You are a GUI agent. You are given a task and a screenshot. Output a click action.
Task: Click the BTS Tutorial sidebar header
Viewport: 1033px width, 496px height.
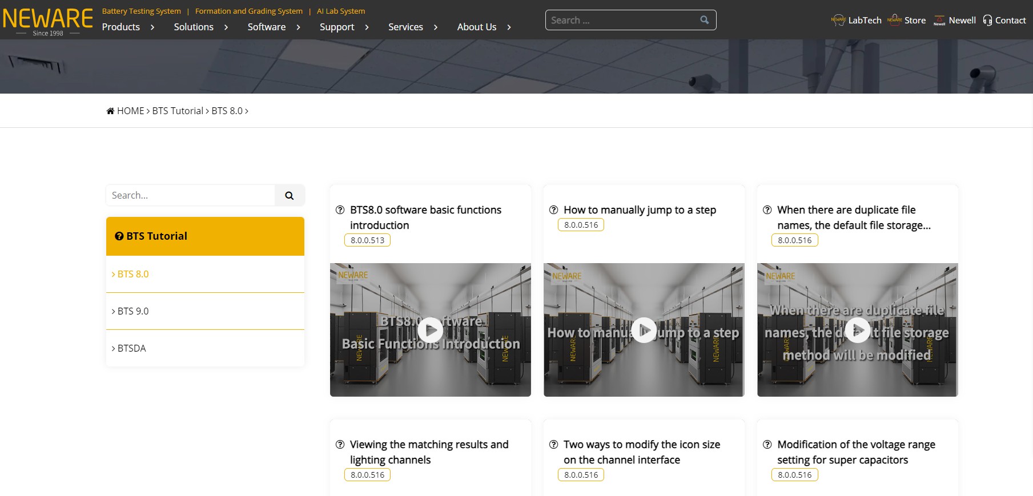tap(205, 236)
